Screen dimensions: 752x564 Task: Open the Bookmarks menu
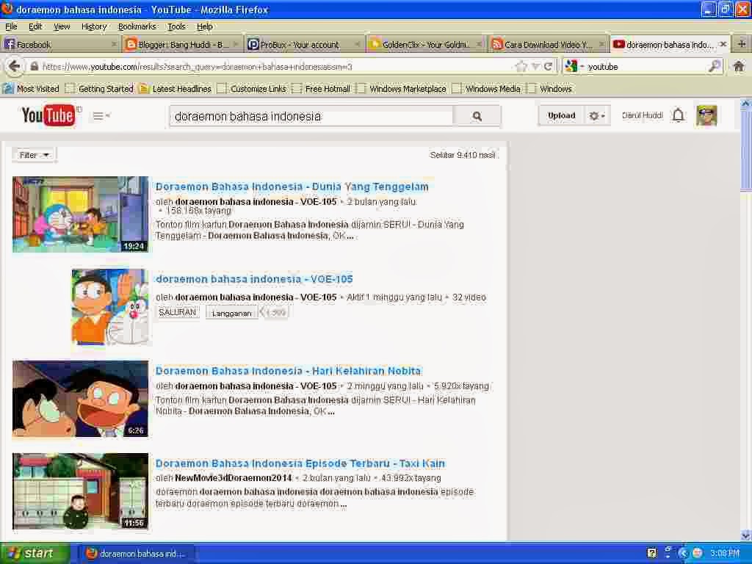(137, 26)
